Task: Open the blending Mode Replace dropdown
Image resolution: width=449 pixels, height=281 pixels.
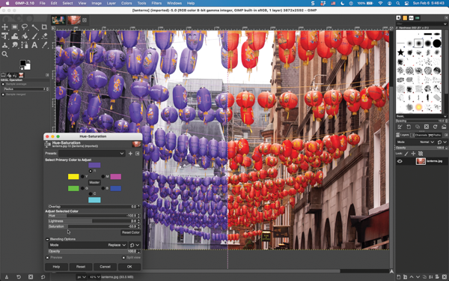Action: pos(88,245)
